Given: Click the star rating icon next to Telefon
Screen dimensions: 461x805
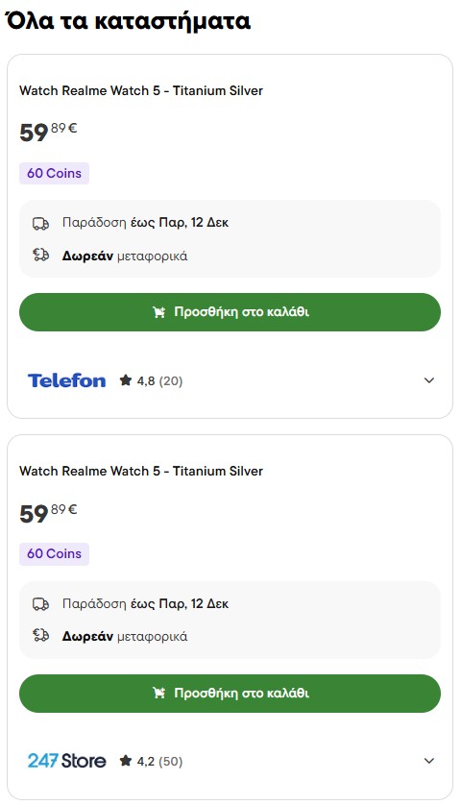Looking at the screenshot, I should 126,380.
